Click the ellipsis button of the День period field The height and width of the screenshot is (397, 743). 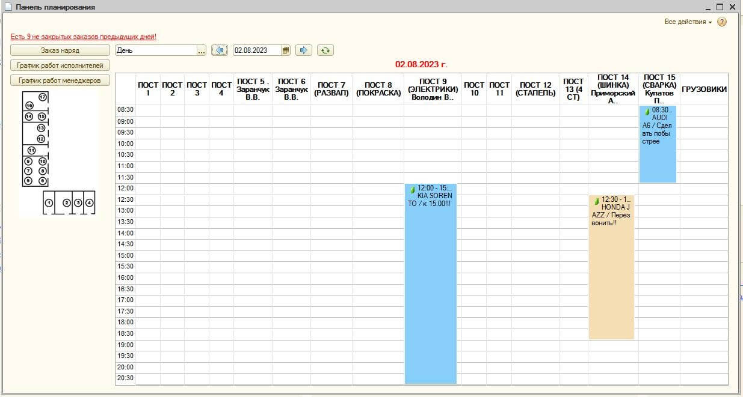pyautogui.click(x=202, y=50)
